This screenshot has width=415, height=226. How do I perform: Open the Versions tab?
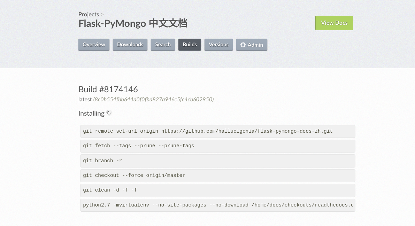coord(218,45)
